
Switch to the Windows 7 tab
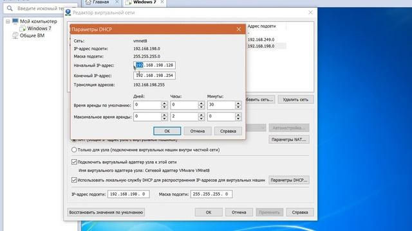[x=144, y=2]
